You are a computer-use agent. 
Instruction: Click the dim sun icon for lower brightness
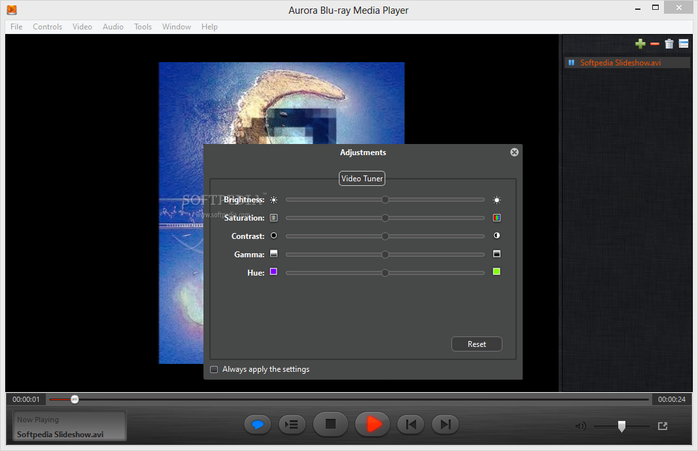(273, 200)
